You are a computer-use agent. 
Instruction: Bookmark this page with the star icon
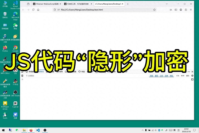coord(154,10)
